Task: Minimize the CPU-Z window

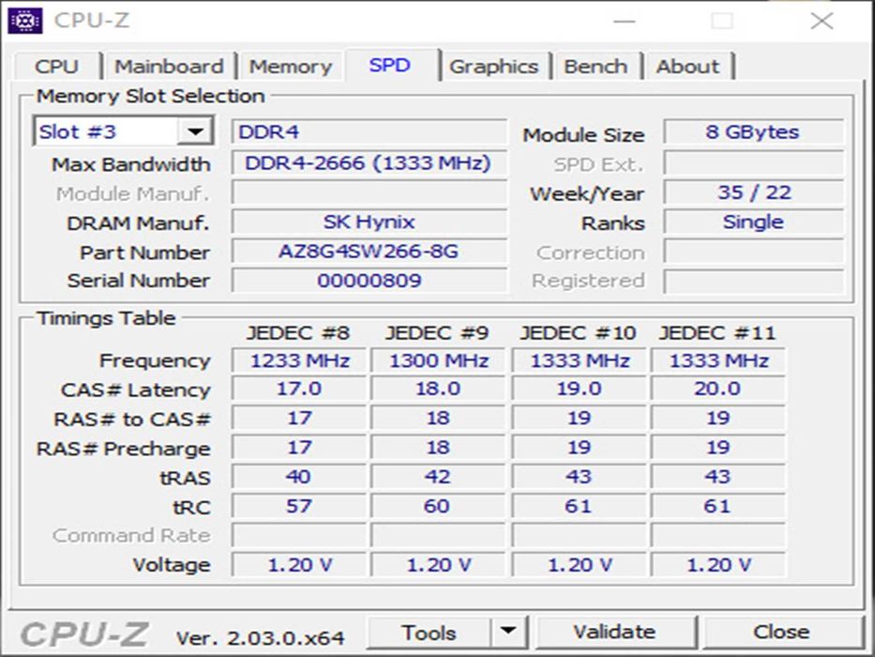Action: click(x=625, y=22)
